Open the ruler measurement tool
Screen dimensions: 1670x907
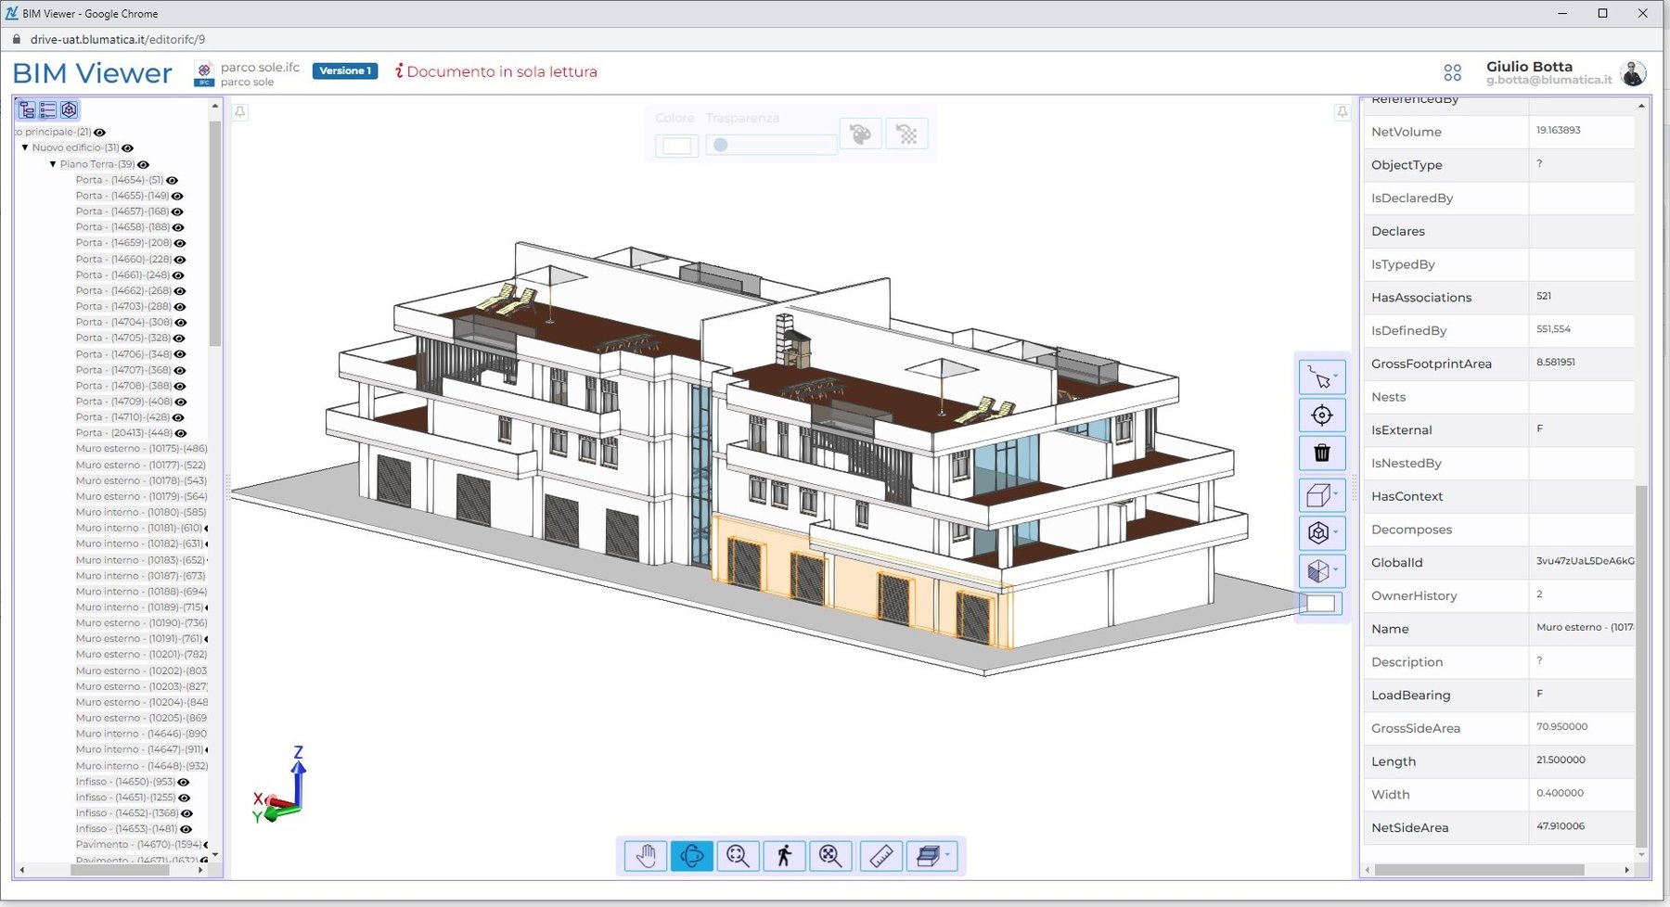click(x=881, y=856)
